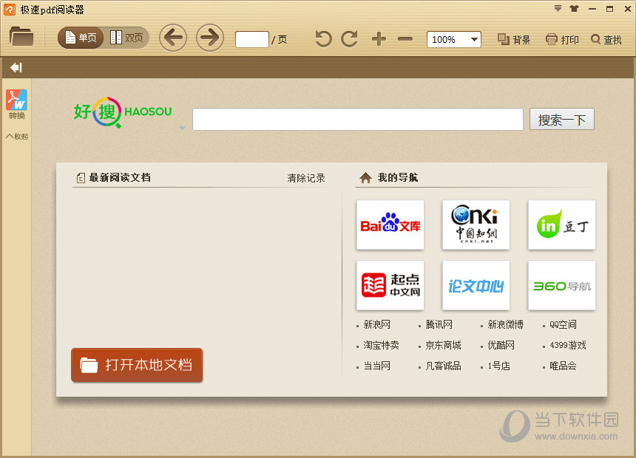Click the 我的导航 home icon
636x458 pixels.
tap(365, 177)
